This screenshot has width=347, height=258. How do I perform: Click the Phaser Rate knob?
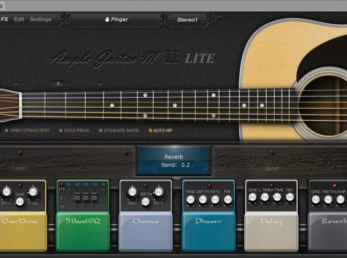coord(215,200)
